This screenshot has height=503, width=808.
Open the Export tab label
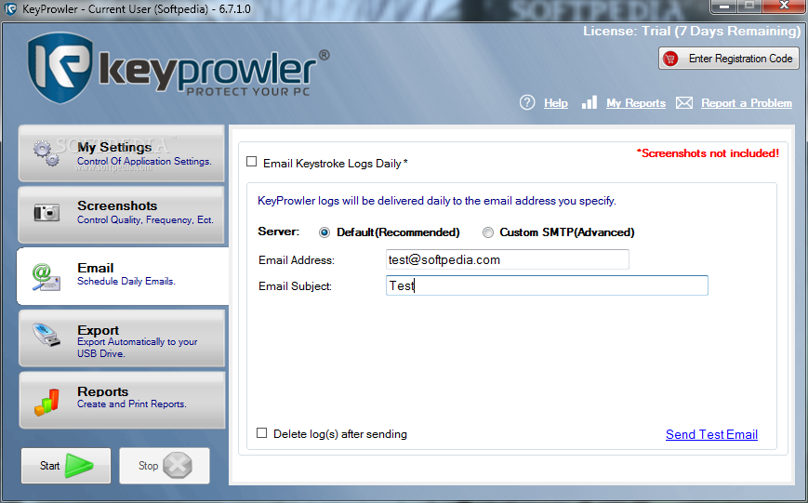[98, 330]
